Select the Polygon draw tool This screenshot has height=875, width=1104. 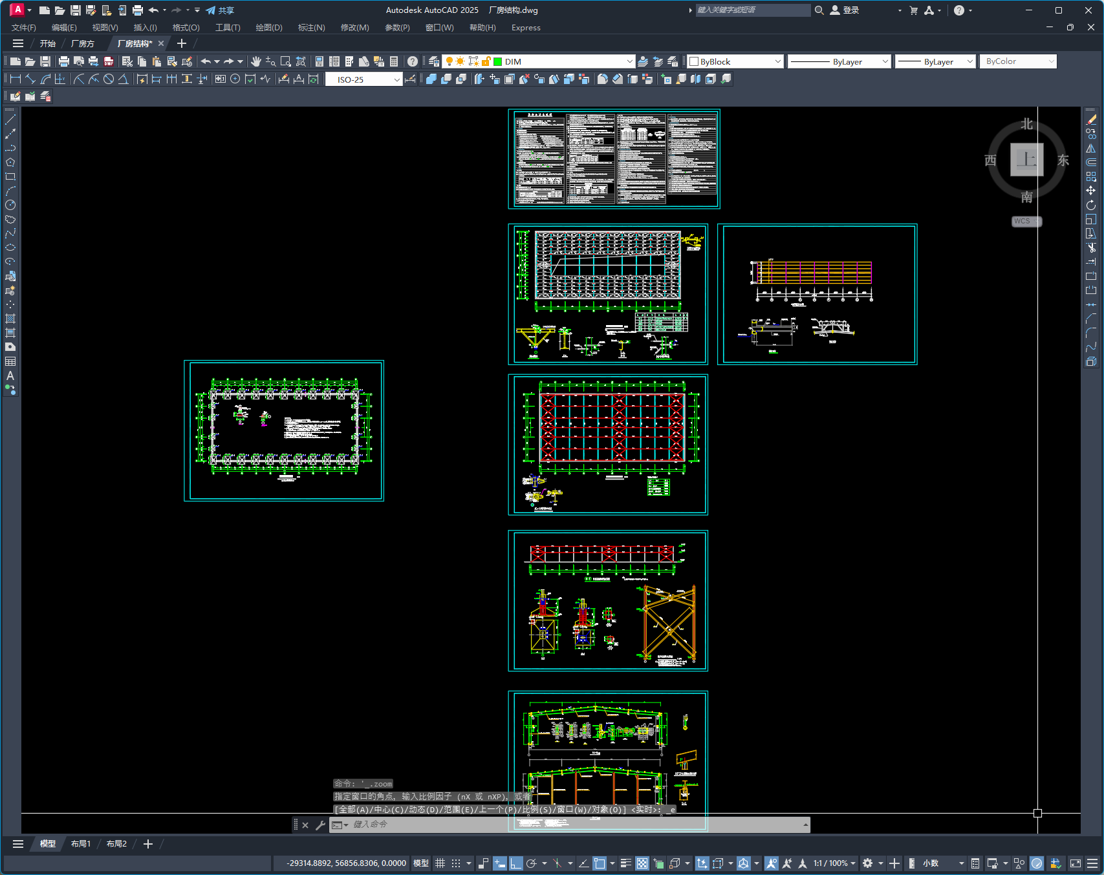10,162
